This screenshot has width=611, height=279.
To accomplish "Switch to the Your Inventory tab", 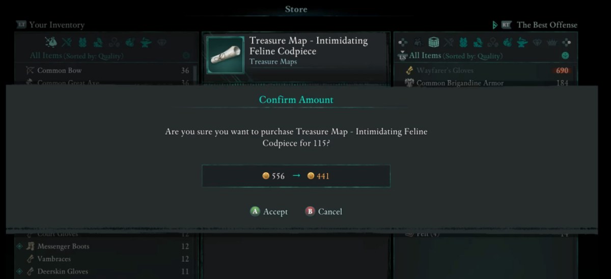I will [50, 24].
